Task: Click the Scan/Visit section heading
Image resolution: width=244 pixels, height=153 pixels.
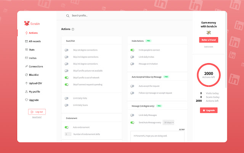Action: click(70, 41)
